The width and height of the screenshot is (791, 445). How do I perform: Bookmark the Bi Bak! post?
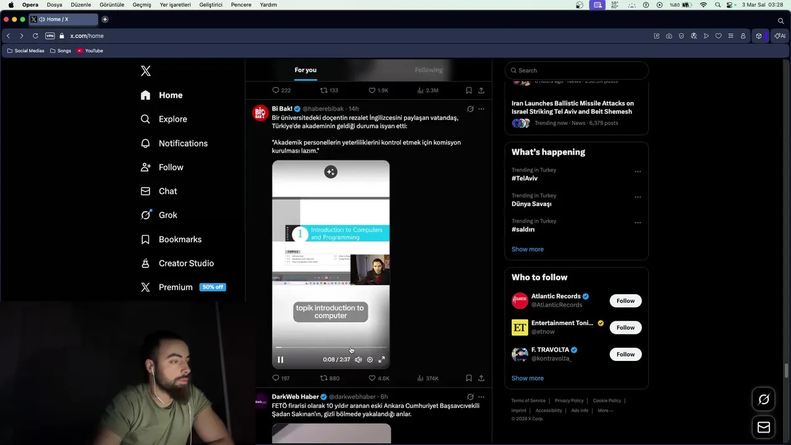point(469,378)
